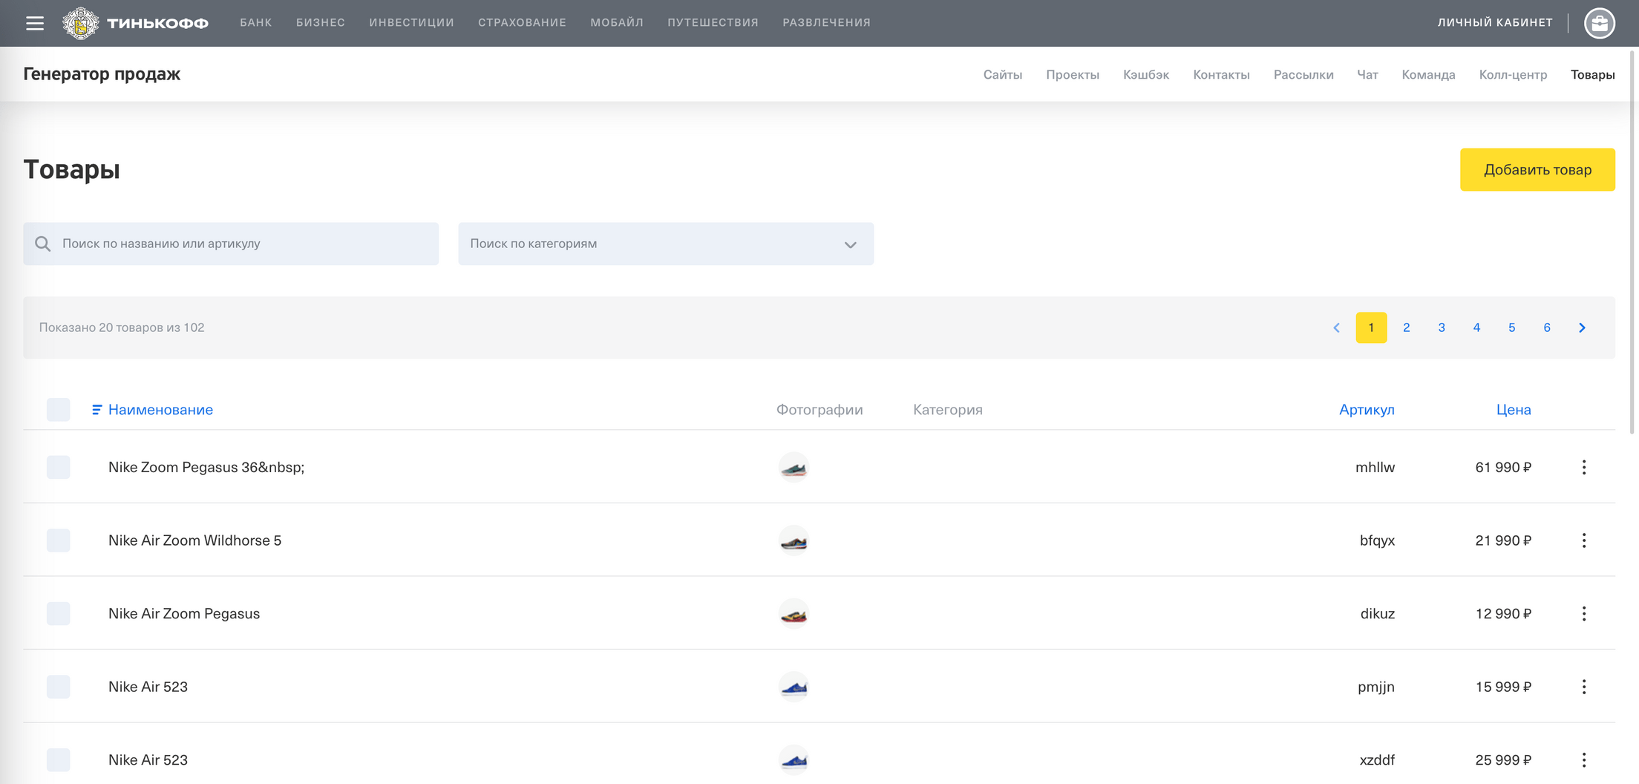Screen dimensions: 1639x784
Task: Open the БАНК top menu item
Action: coord(255,23)
